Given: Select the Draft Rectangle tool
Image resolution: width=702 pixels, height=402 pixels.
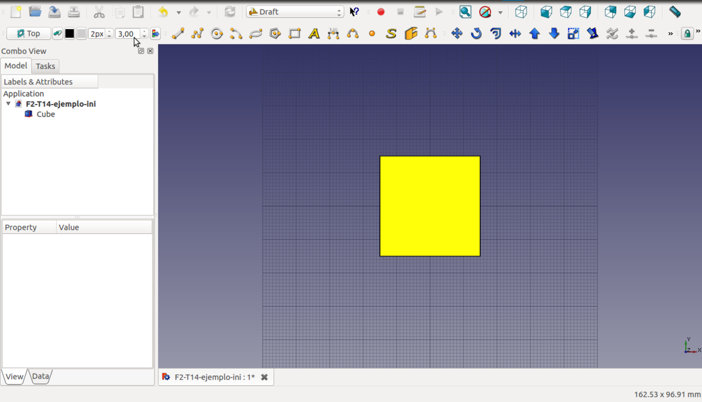Looking at the screenshot, I should (295, 34).
